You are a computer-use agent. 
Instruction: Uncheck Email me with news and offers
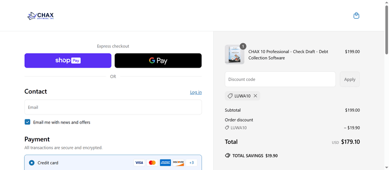(27, 122)
